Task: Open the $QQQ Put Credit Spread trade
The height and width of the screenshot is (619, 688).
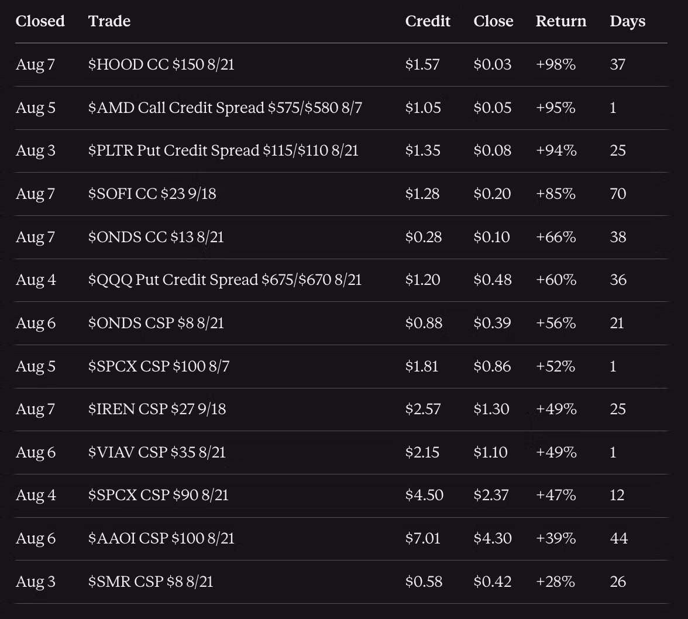Action: point(225,280)
